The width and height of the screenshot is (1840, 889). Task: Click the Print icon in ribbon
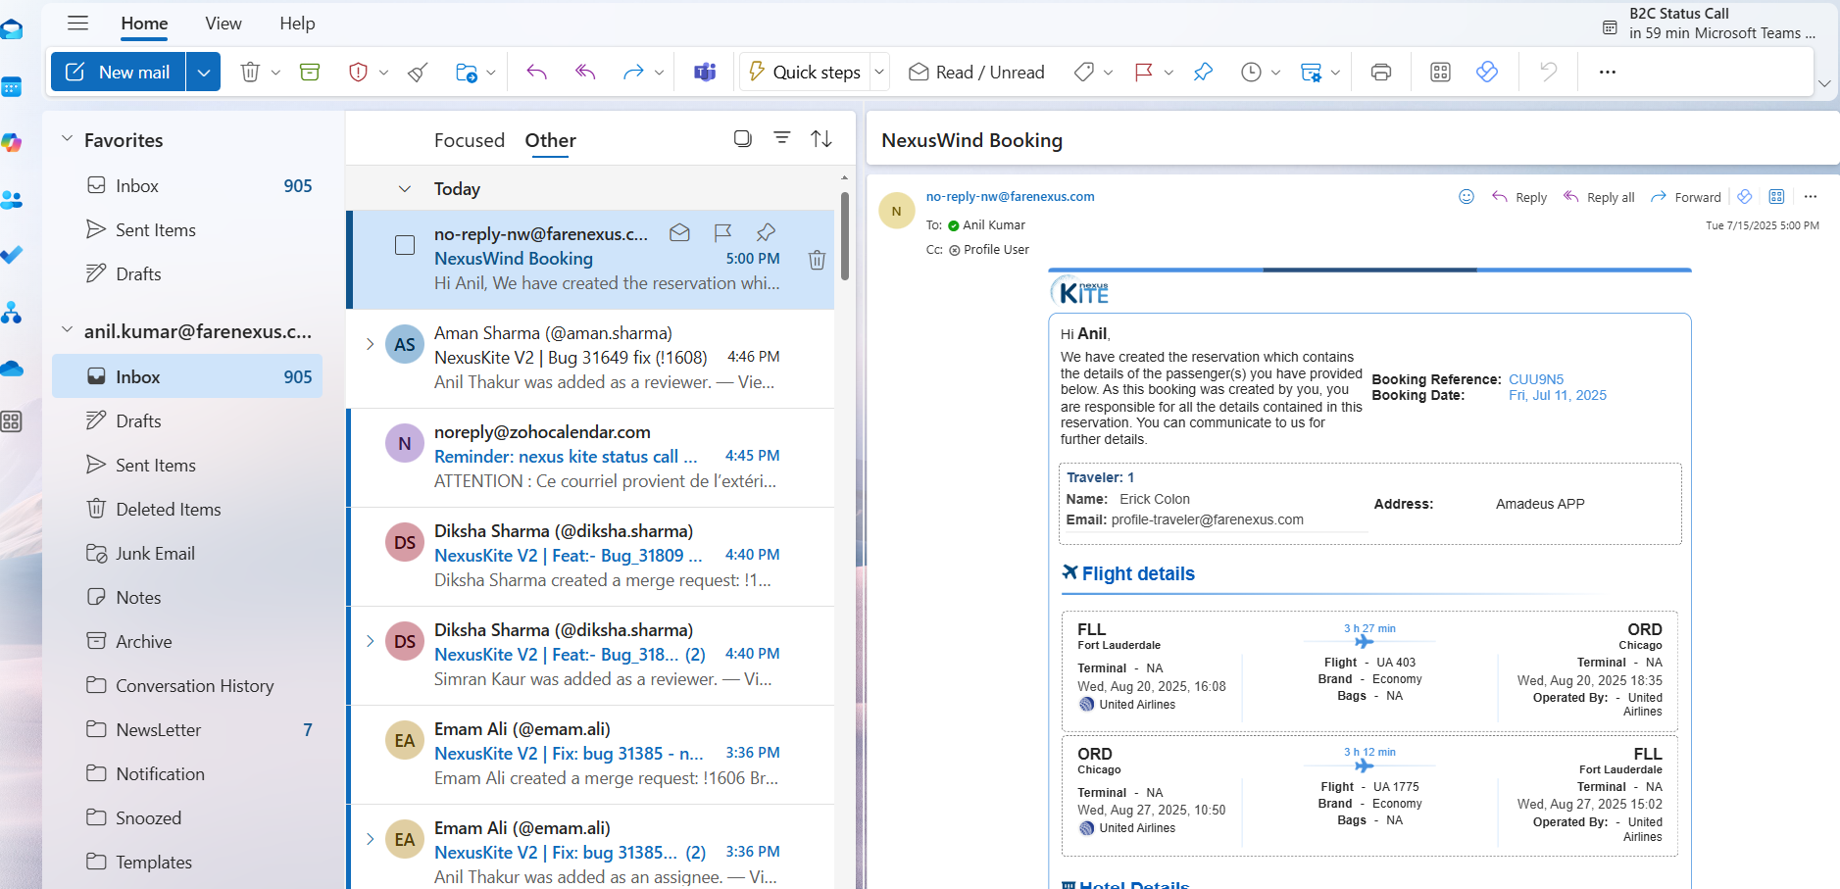1381,72
